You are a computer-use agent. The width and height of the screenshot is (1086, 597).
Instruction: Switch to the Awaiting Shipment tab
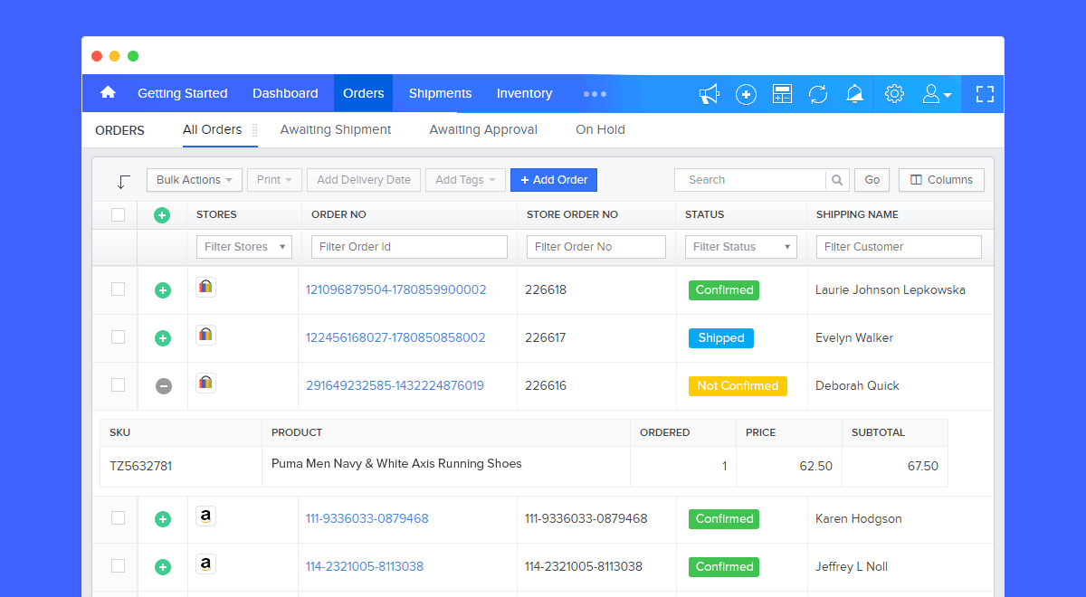point(335,130)
